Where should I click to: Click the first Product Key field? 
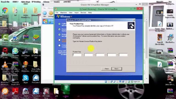(77, 55)
